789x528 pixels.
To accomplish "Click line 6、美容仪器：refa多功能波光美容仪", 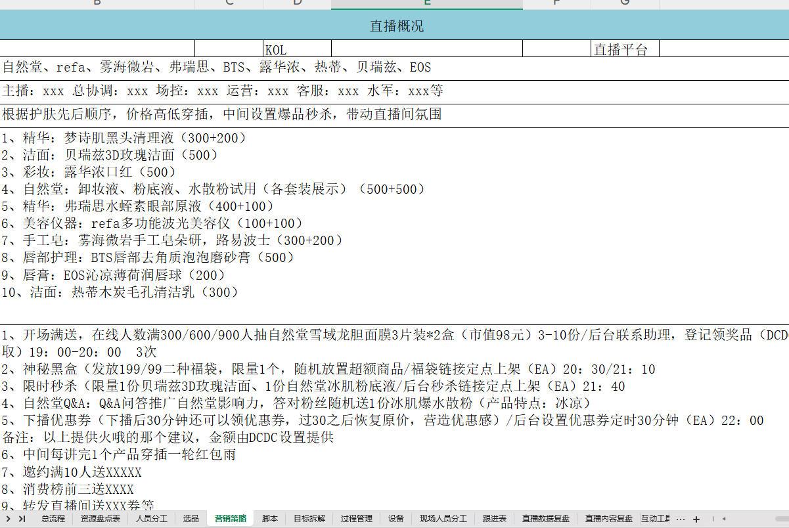I will (152, 223).
